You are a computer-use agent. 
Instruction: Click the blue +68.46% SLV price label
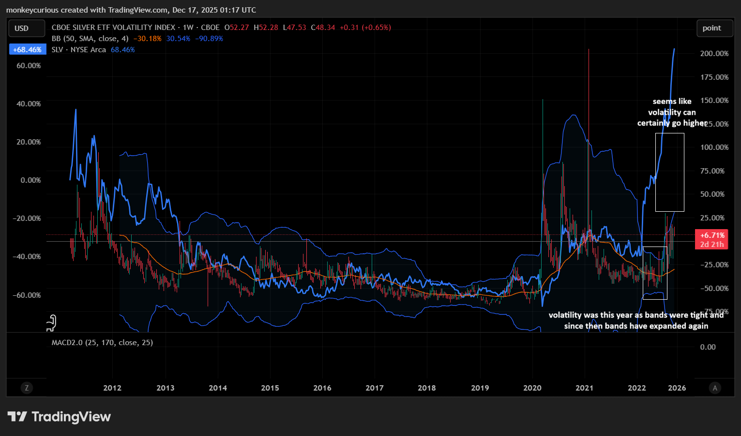pos(27,50)
